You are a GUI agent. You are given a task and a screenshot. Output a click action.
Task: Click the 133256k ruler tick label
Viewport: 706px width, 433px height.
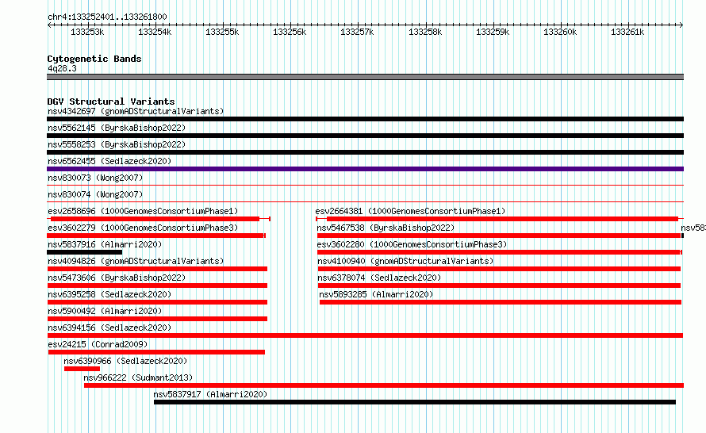click(x=290, y=32)
